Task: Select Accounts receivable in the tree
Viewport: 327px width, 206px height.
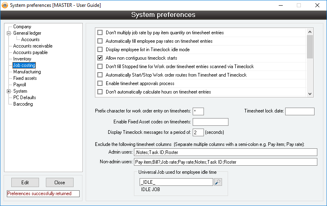Action: (33, 46)
